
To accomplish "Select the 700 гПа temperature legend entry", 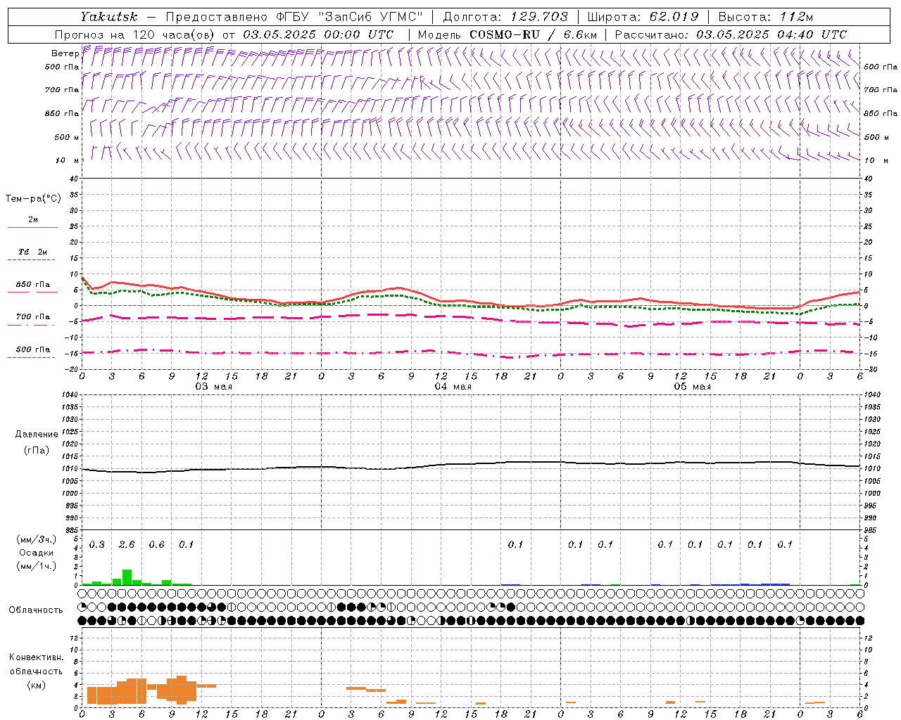I will click(32, 317).
